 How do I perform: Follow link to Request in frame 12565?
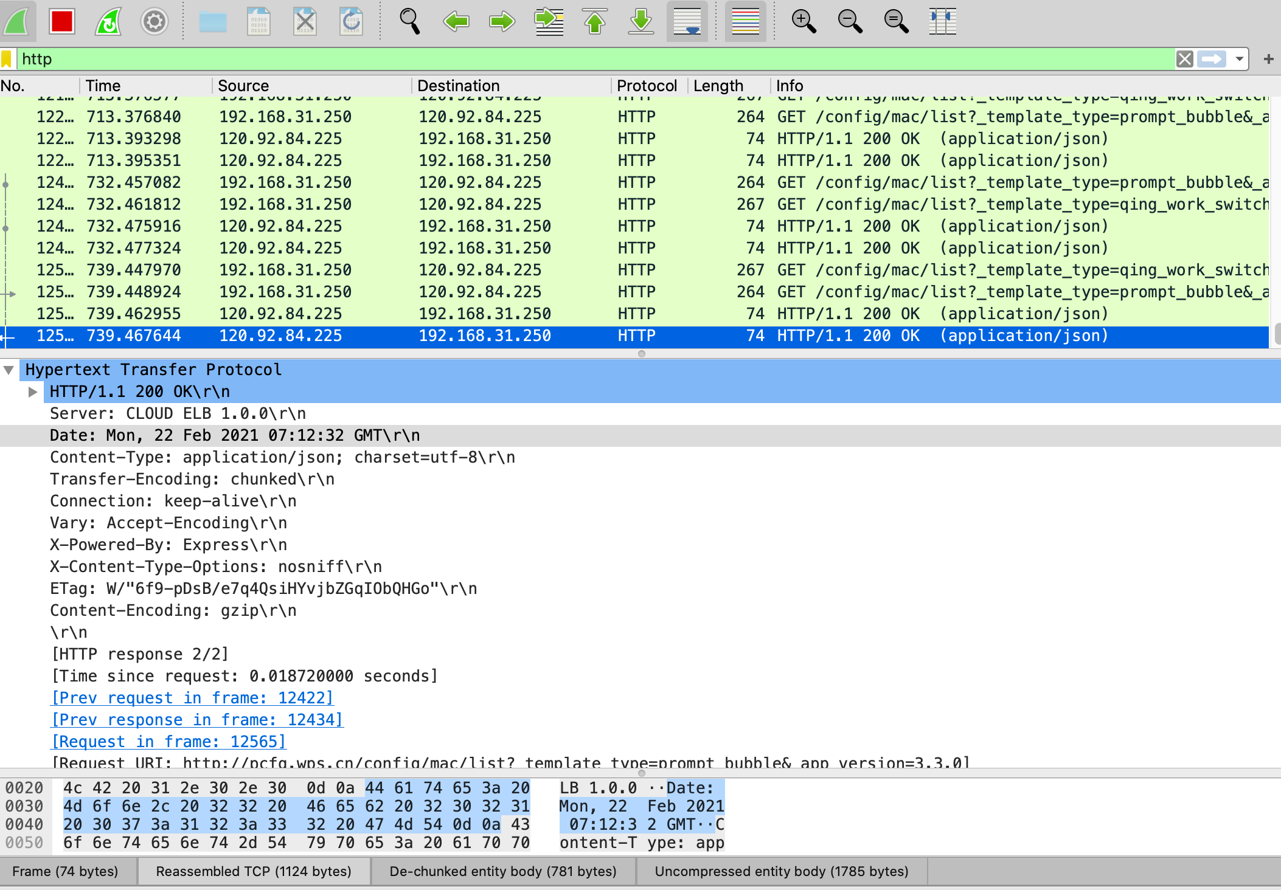click(168, 741)
